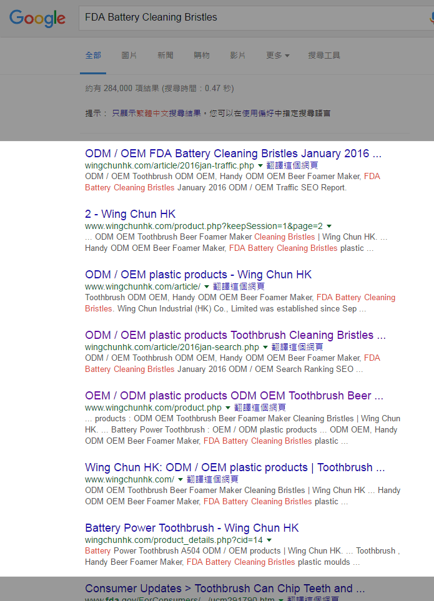This screenshot has width=434, height=601.
Task: Click 翻譯這個網頁 for www.wingchunhk.com/ result
Action: (212, 479)
